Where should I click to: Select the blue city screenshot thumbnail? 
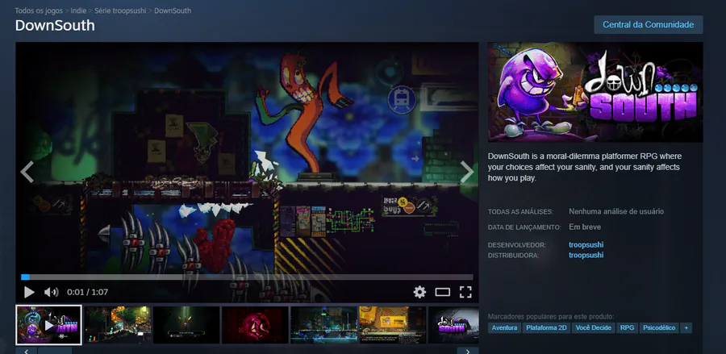click(x=323, y=325)
